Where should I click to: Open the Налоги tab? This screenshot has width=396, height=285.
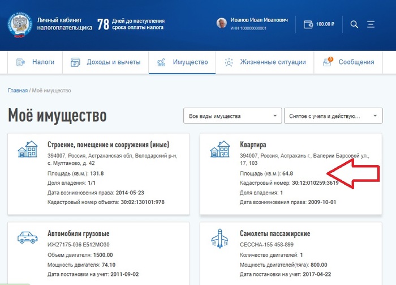[35, 62]
